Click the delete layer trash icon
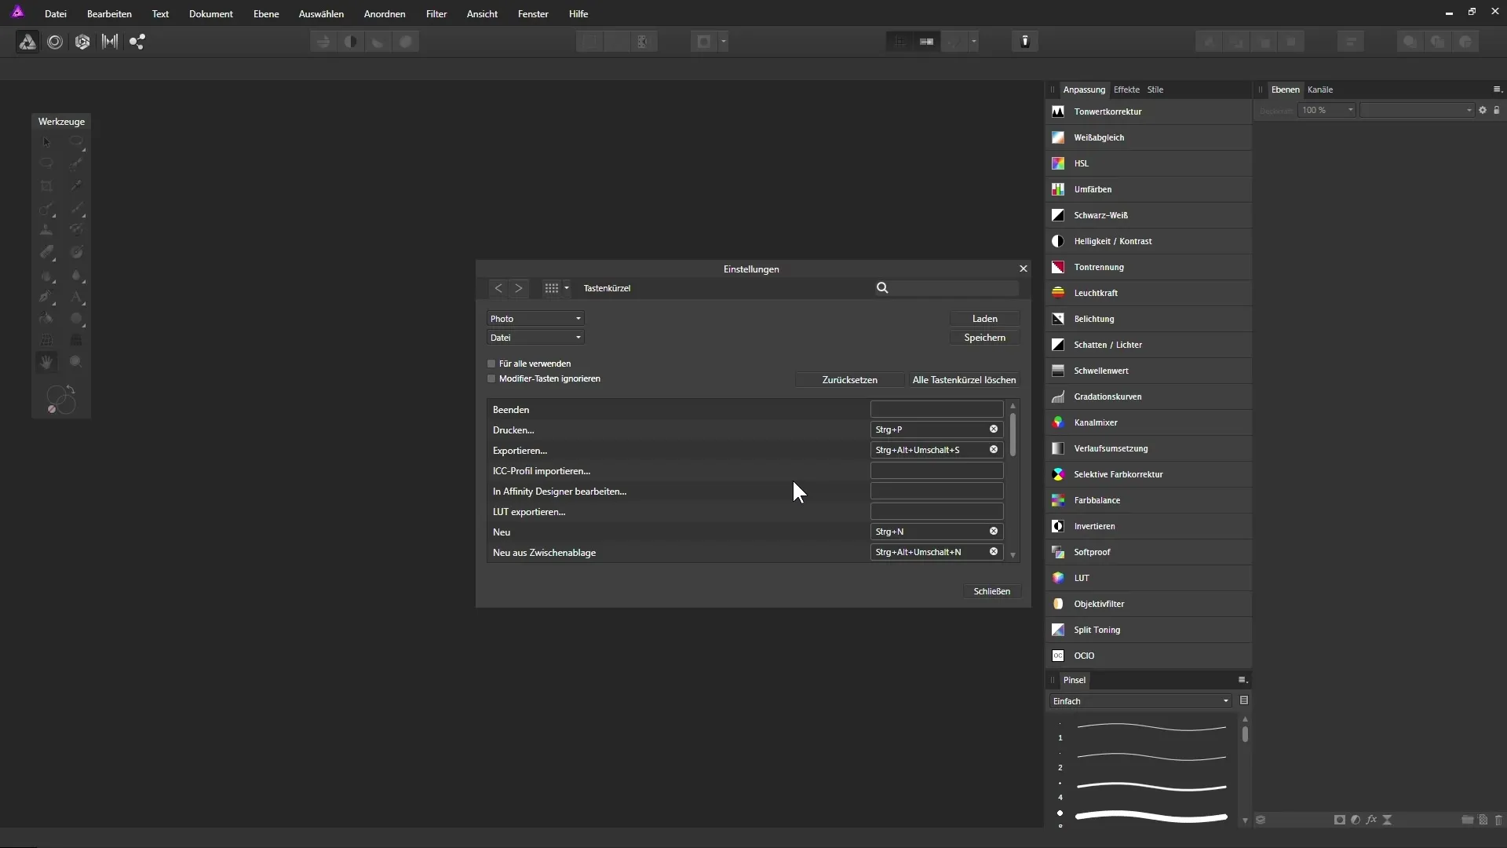This screenshot has height=848, width=1507. tap(1498, 820)
